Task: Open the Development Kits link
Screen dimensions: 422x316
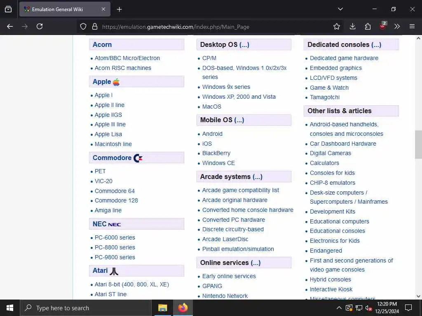Action: [x=333, y=211]
